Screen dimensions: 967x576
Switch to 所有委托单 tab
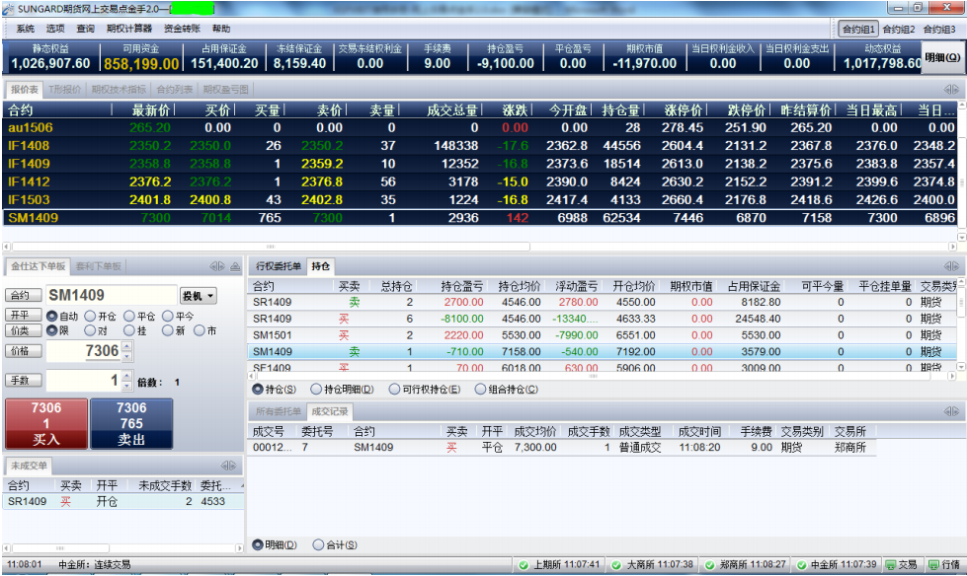click(x=279, y=411)
